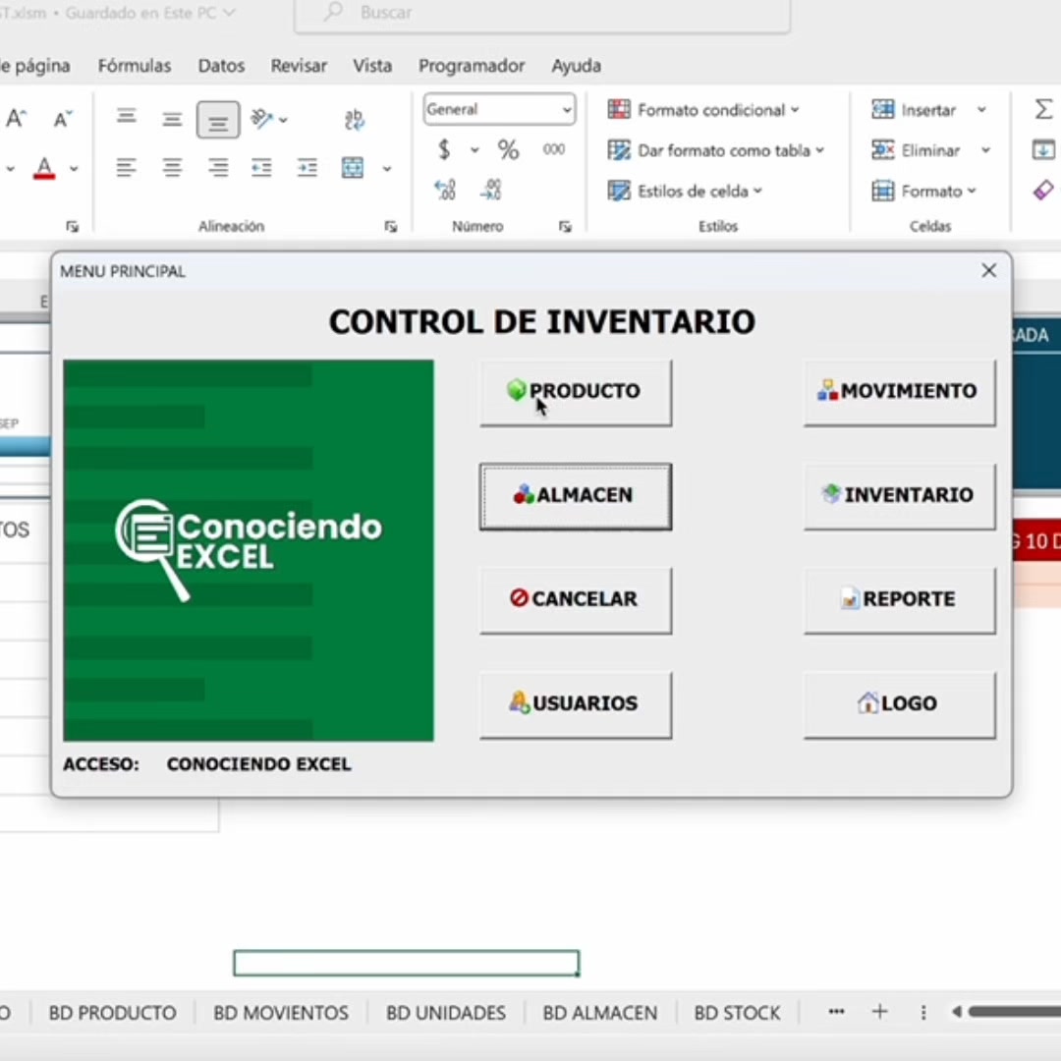
Task: Click increase decimals icon
Action: [445, 191]
